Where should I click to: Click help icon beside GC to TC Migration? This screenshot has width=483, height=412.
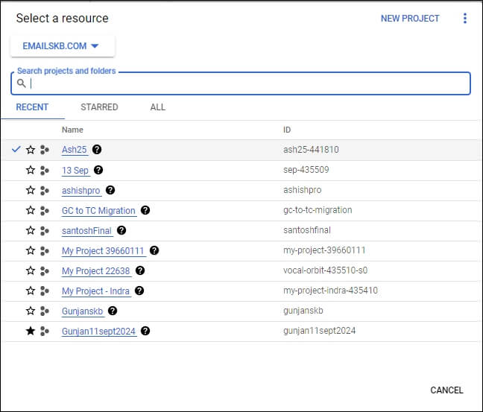click(x=145, y=210)
